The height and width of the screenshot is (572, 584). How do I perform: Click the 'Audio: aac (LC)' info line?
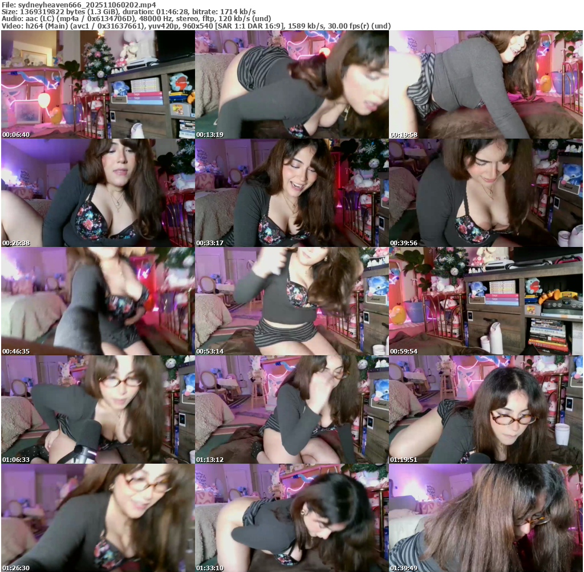(x=136, y=19)
